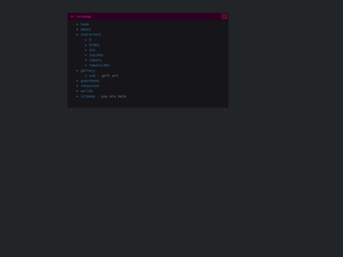
Task: Open the characters link
Action: pos(91,34)
